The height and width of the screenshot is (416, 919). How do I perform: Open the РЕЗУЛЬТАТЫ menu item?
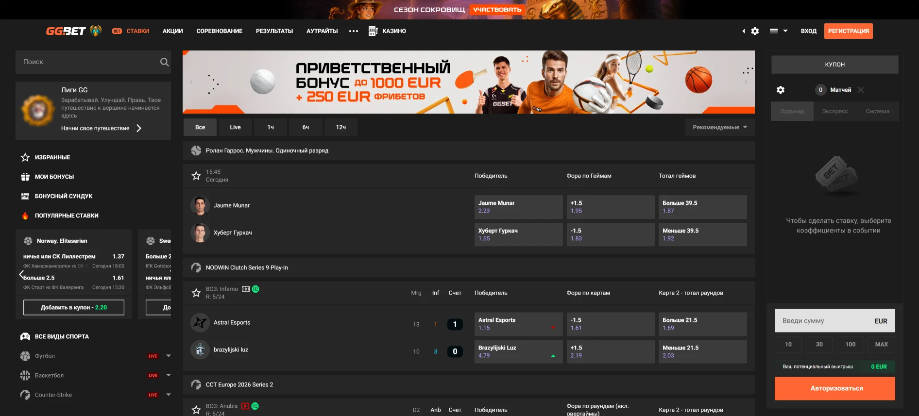pos(274,31)
